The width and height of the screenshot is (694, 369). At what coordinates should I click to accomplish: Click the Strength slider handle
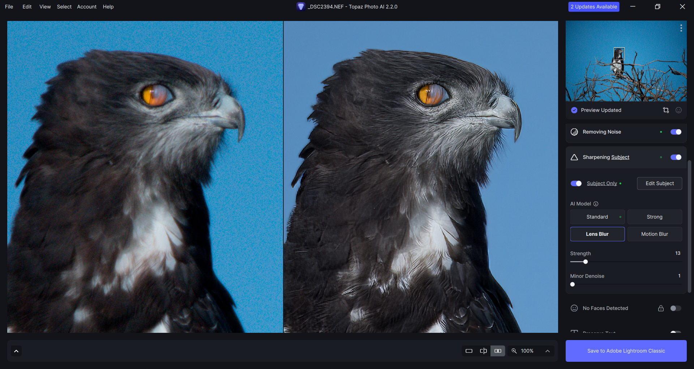tap(586, 262)
